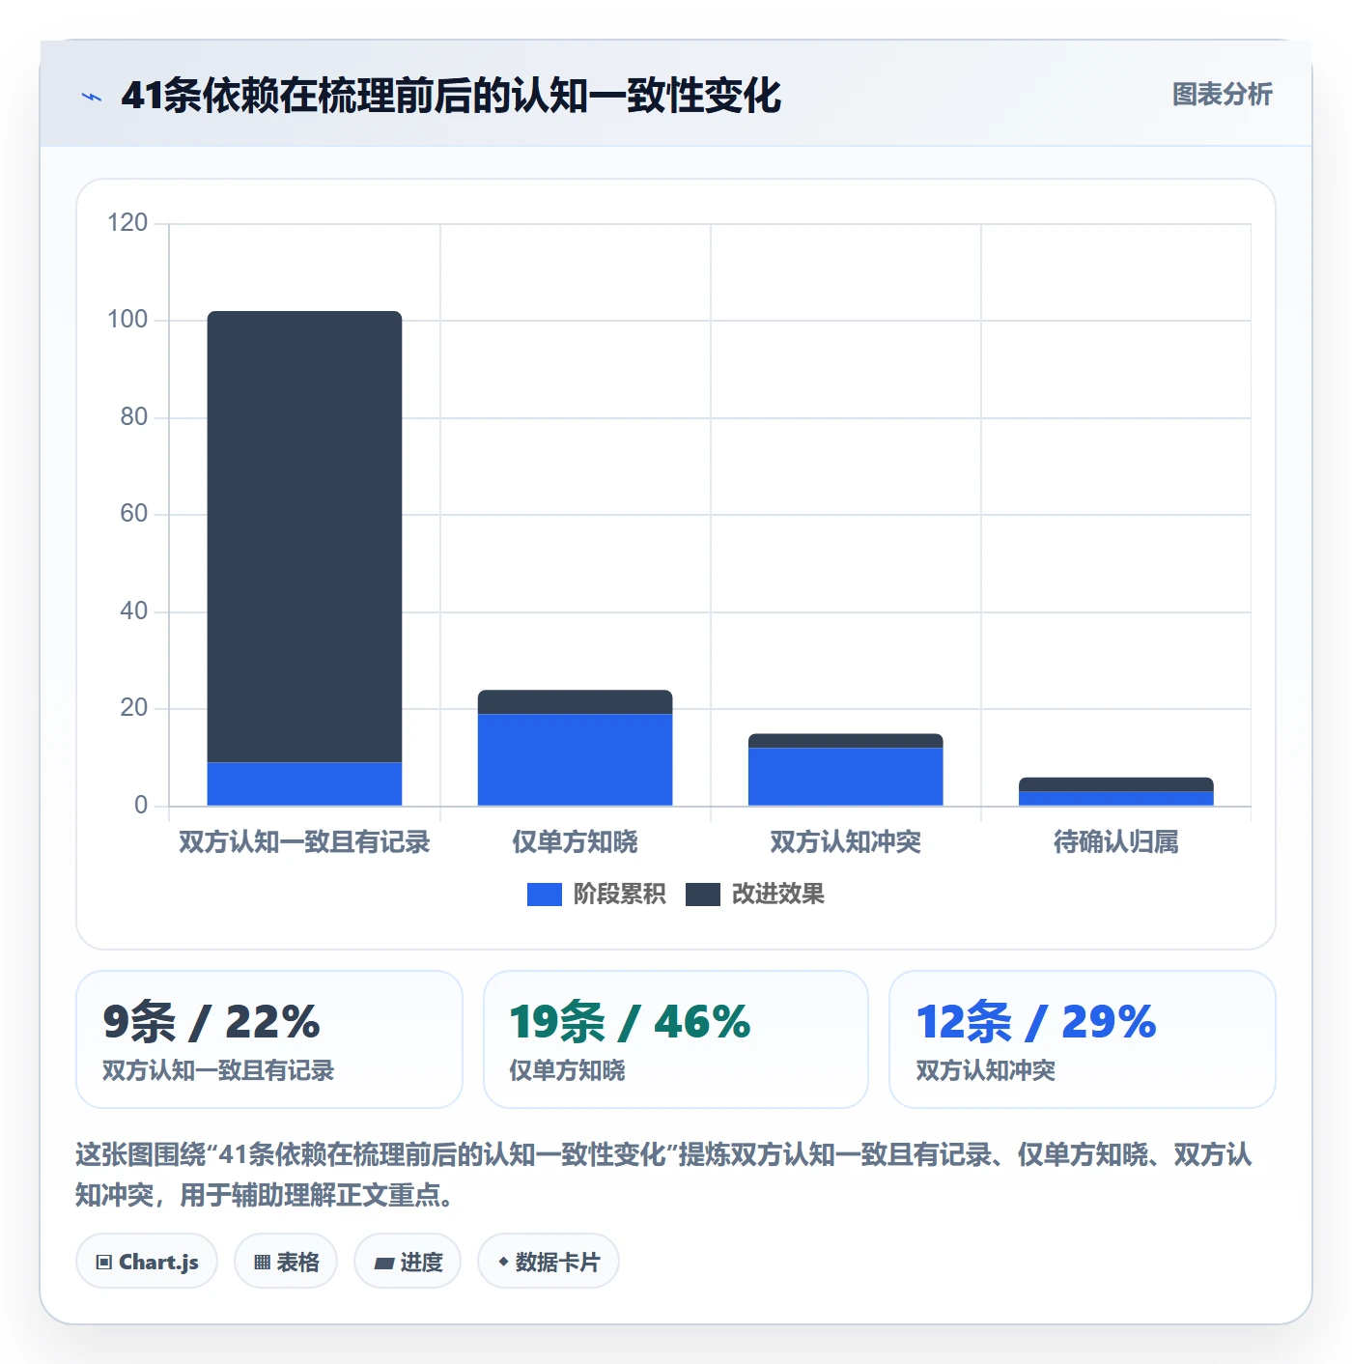Toggle the 改进效果 legend swatch
Image resolution: width=1352 pixels, height=1364 pixels.
tap(702, 895)
